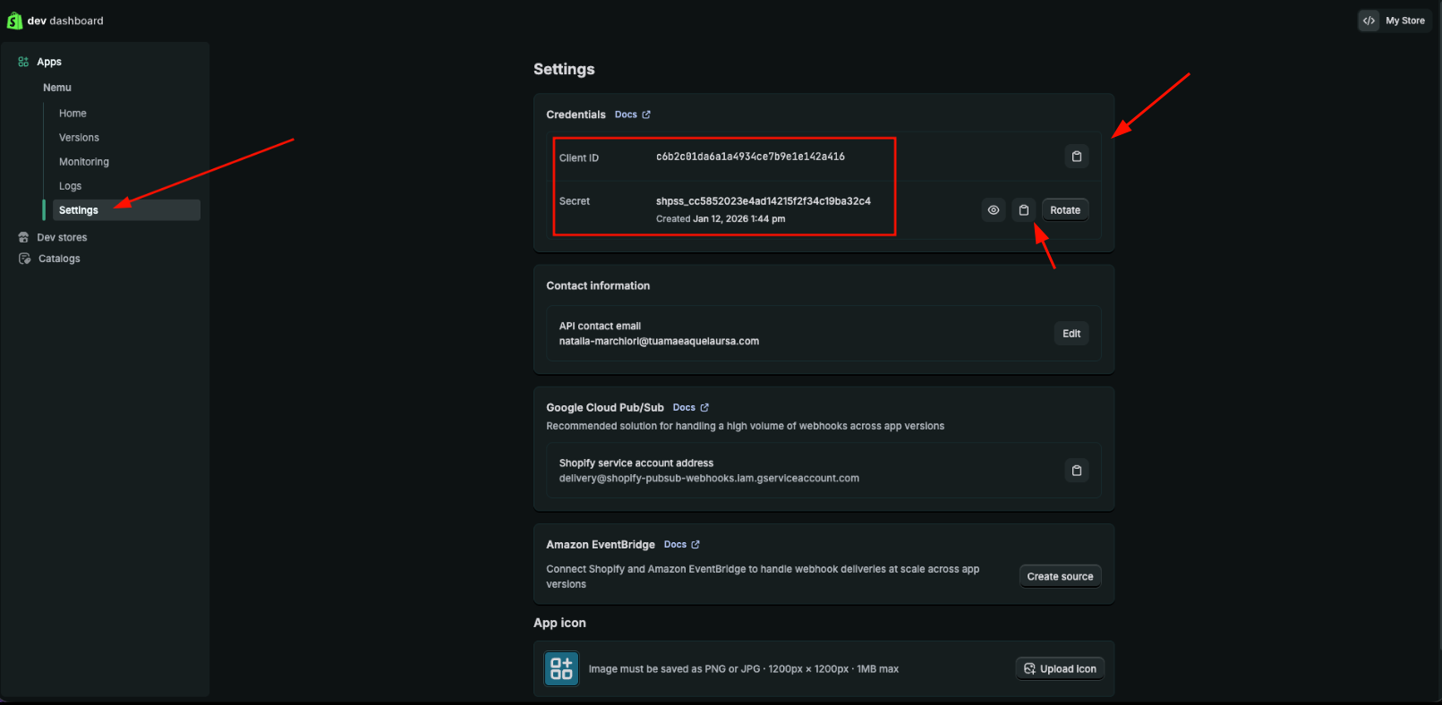
Task: Create an Amazon EventBridge source
Action: tap(1060, 576)
